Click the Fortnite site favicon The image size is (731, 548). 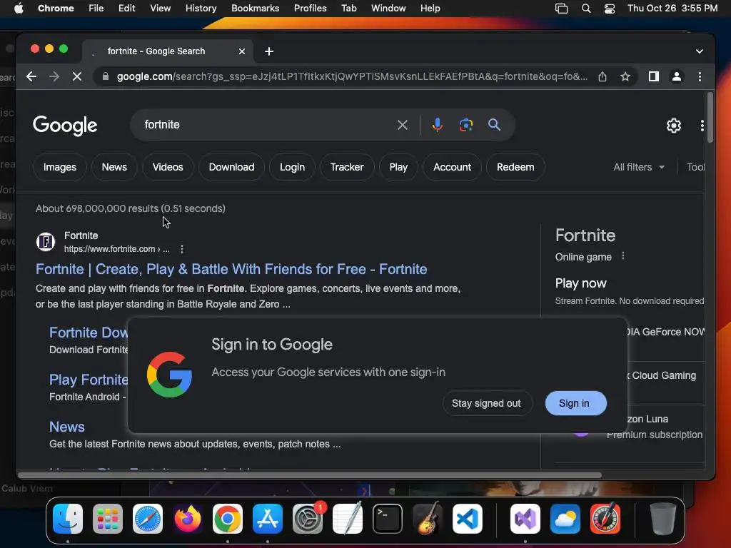(x=46, y=242)
